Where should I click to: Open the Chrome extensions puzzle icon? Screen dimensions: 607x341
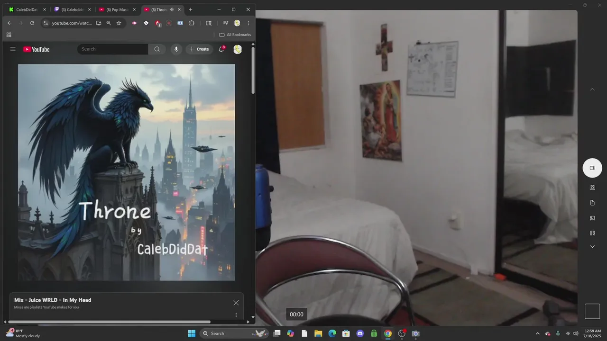pyautogui.click(x=192, y=23)
